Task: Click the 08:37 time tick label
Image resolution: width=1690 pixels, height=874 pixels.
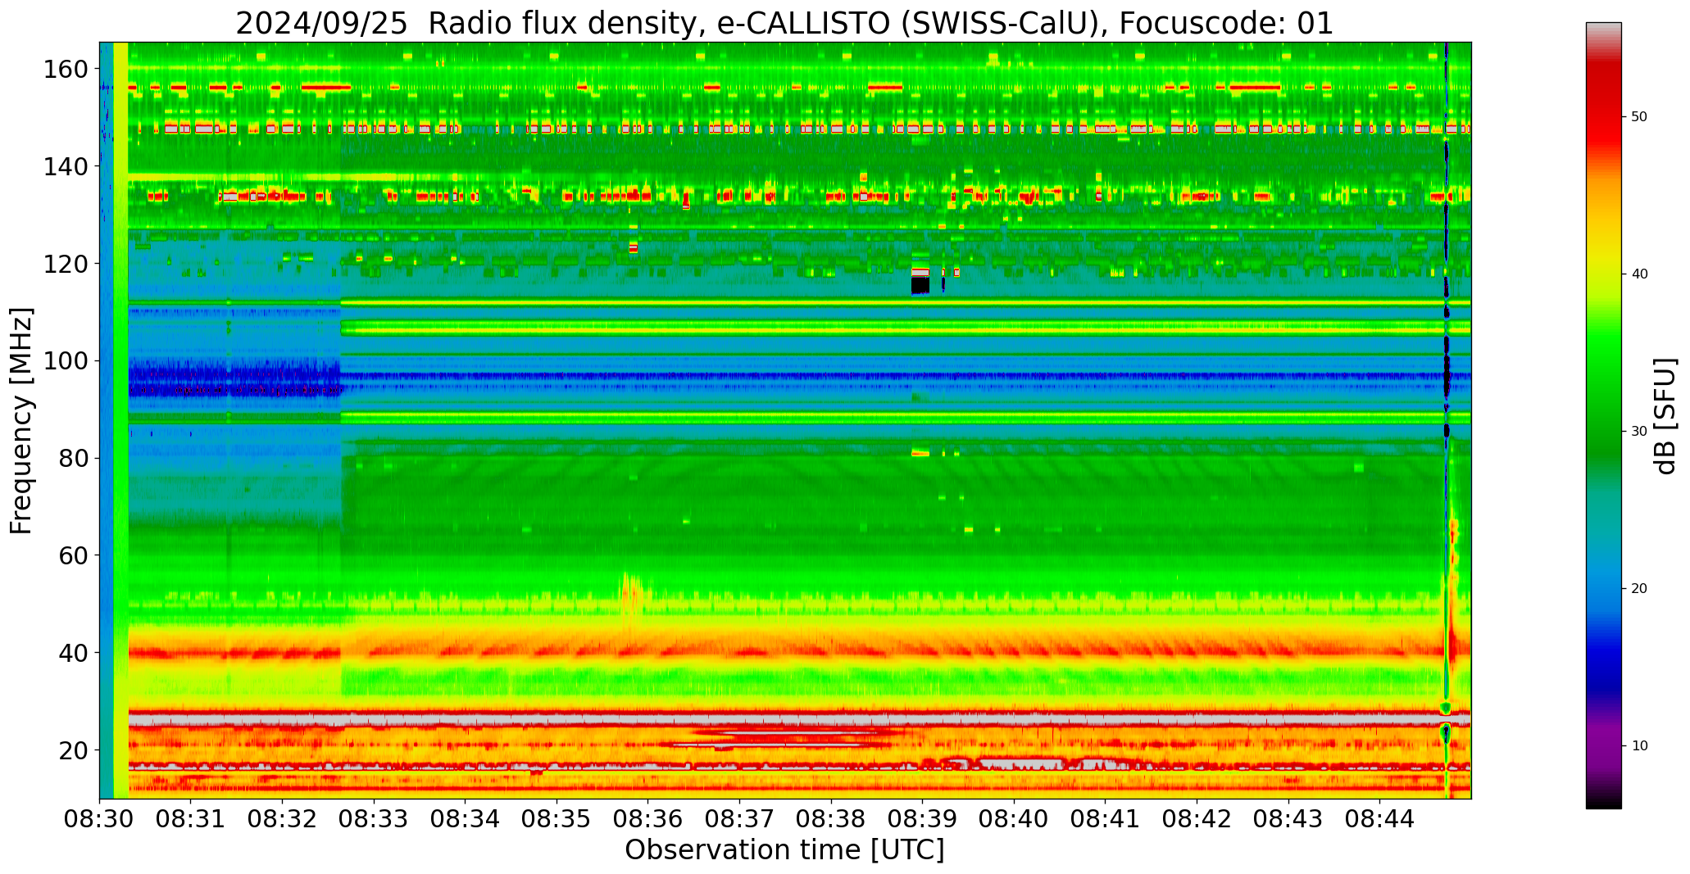Action: click(x=739, y=820)
